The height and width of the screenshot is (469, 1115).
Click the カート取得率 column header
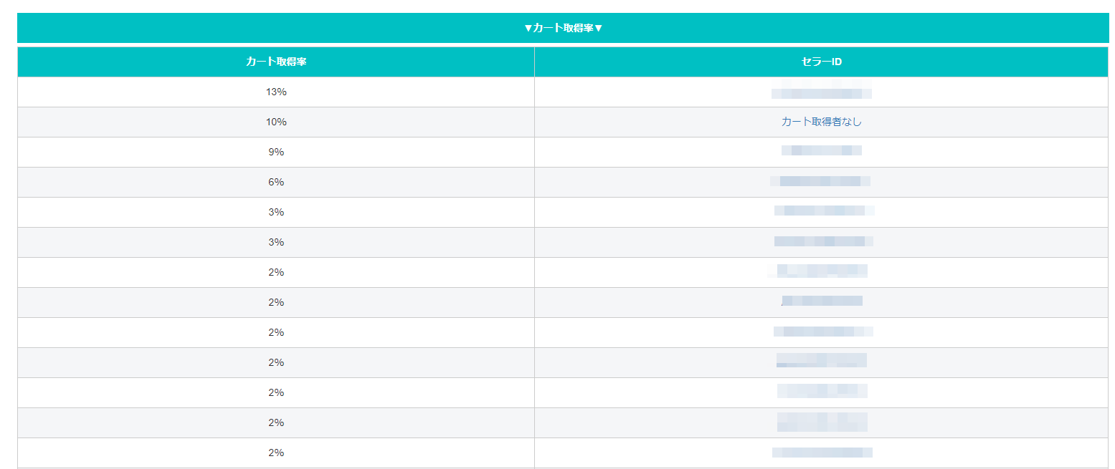[x=276, y=62]
